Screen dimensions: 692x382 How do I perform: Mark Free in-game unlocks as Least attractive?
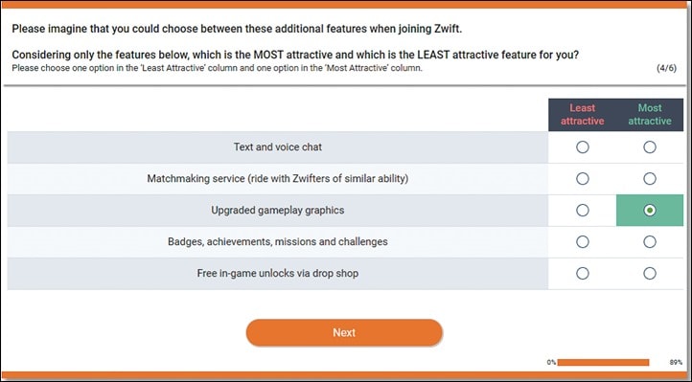click(582, 273)
